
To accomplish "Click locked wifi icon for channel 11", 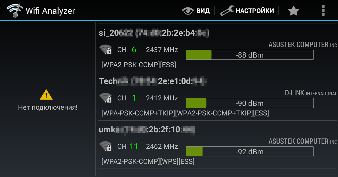I will click(x=105, y=146).
